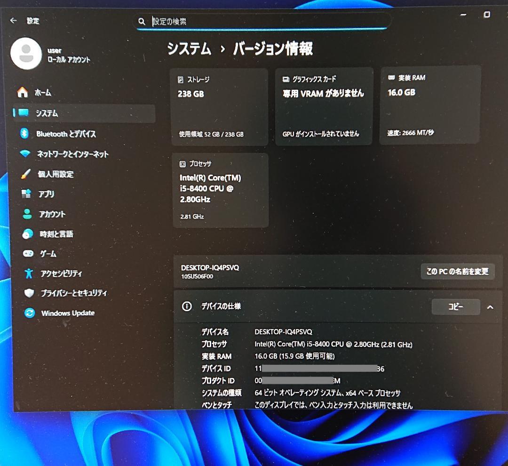Select the アクセシビリティ icon
The width and height of the screenshot is (508, 466).
tap(28, 273)
